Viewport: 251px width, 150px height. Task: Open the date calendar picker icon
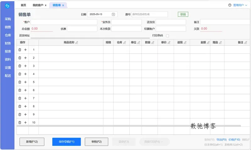[x=113, y=14]
